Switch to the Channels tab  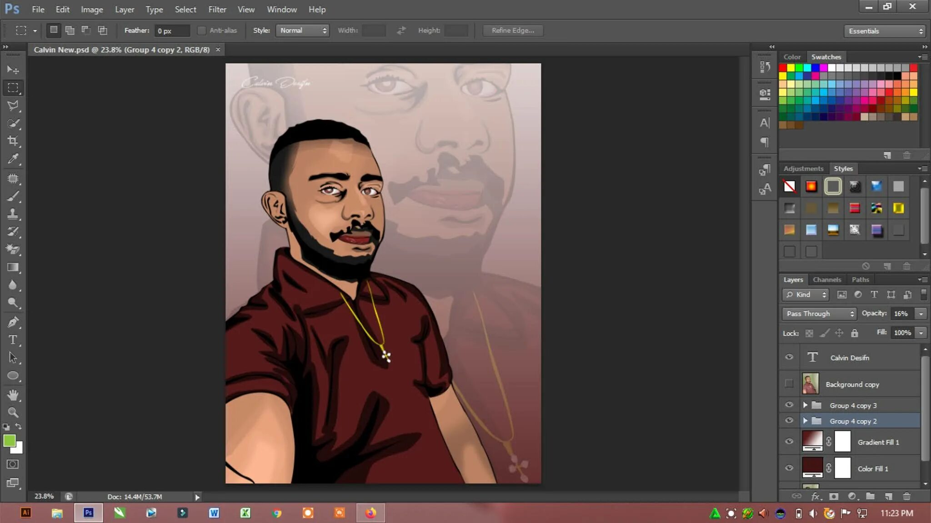coord(826,279)
